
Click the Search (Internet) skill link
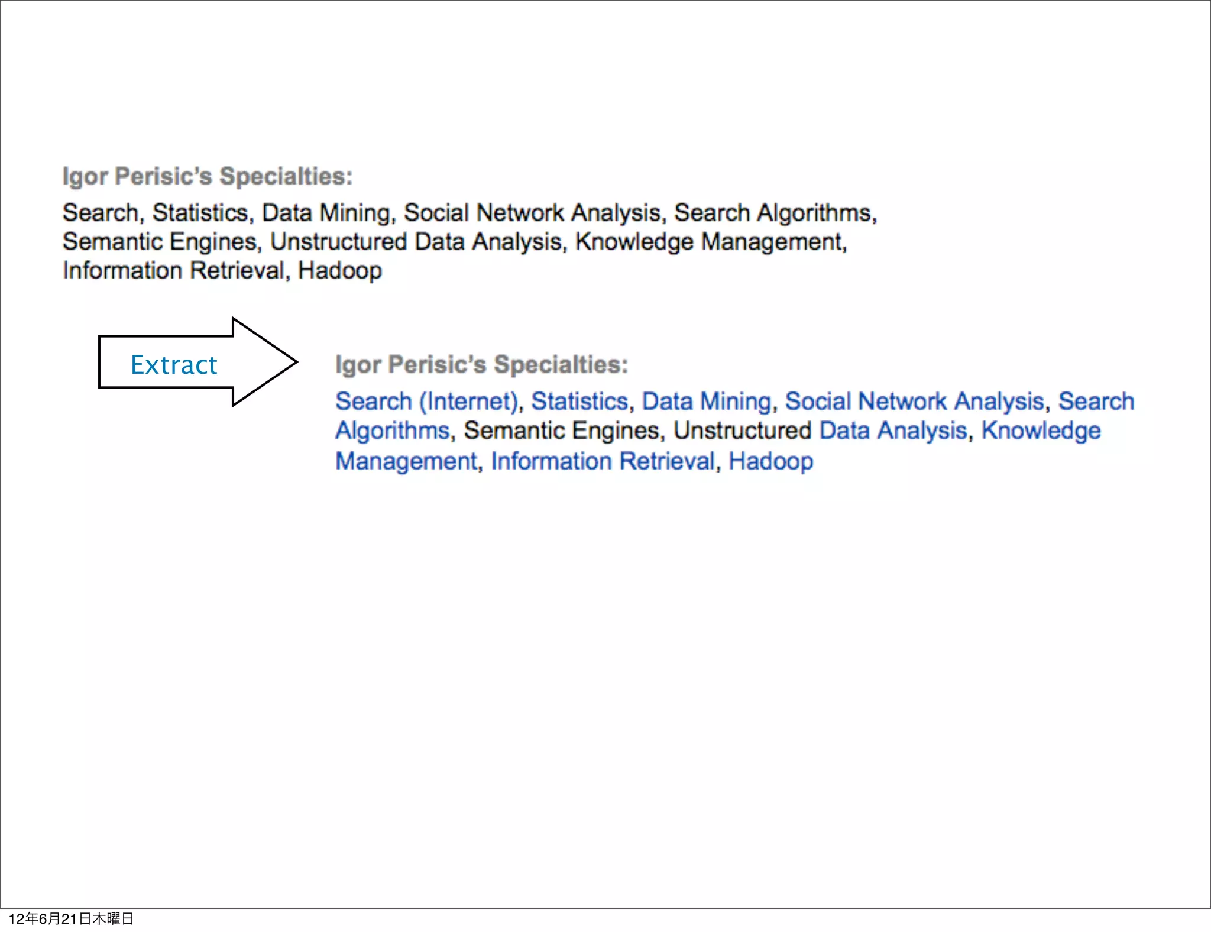pyautogui.click(x=426, y=402)
